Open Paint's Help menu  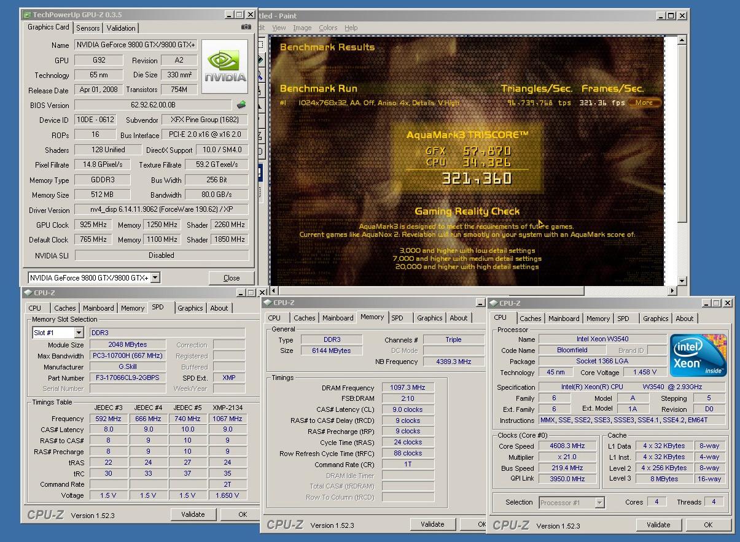pyautogui.click(x=351, y=28)
